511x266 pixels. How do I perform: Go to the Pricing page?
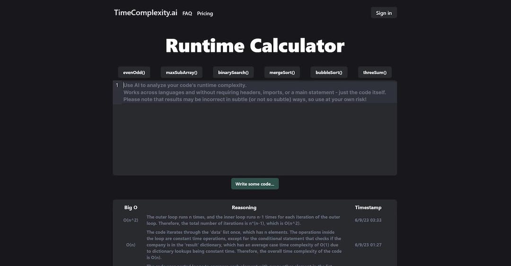tap(205, 13)
